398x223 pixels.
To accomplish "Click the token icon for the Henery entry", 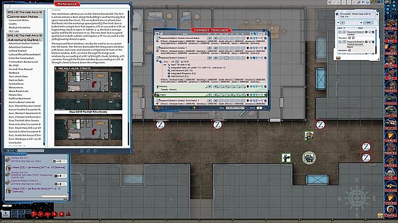I will point(158,87).
